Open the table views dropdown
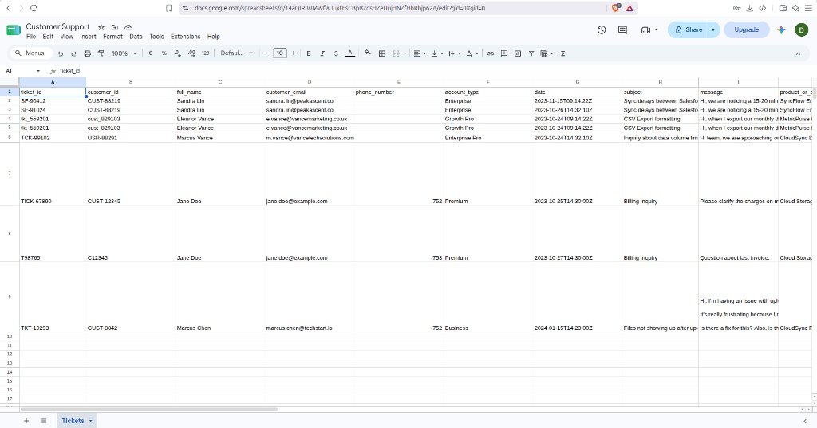This screenshot has height=428, width=817. click(546, 53)
